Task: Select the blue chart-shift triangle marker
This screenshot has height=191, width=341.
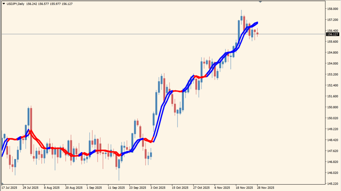Action: pos(261,2)
